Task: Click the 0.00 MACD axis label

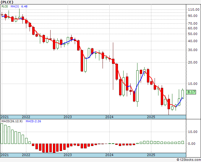Action: (192, 144)
